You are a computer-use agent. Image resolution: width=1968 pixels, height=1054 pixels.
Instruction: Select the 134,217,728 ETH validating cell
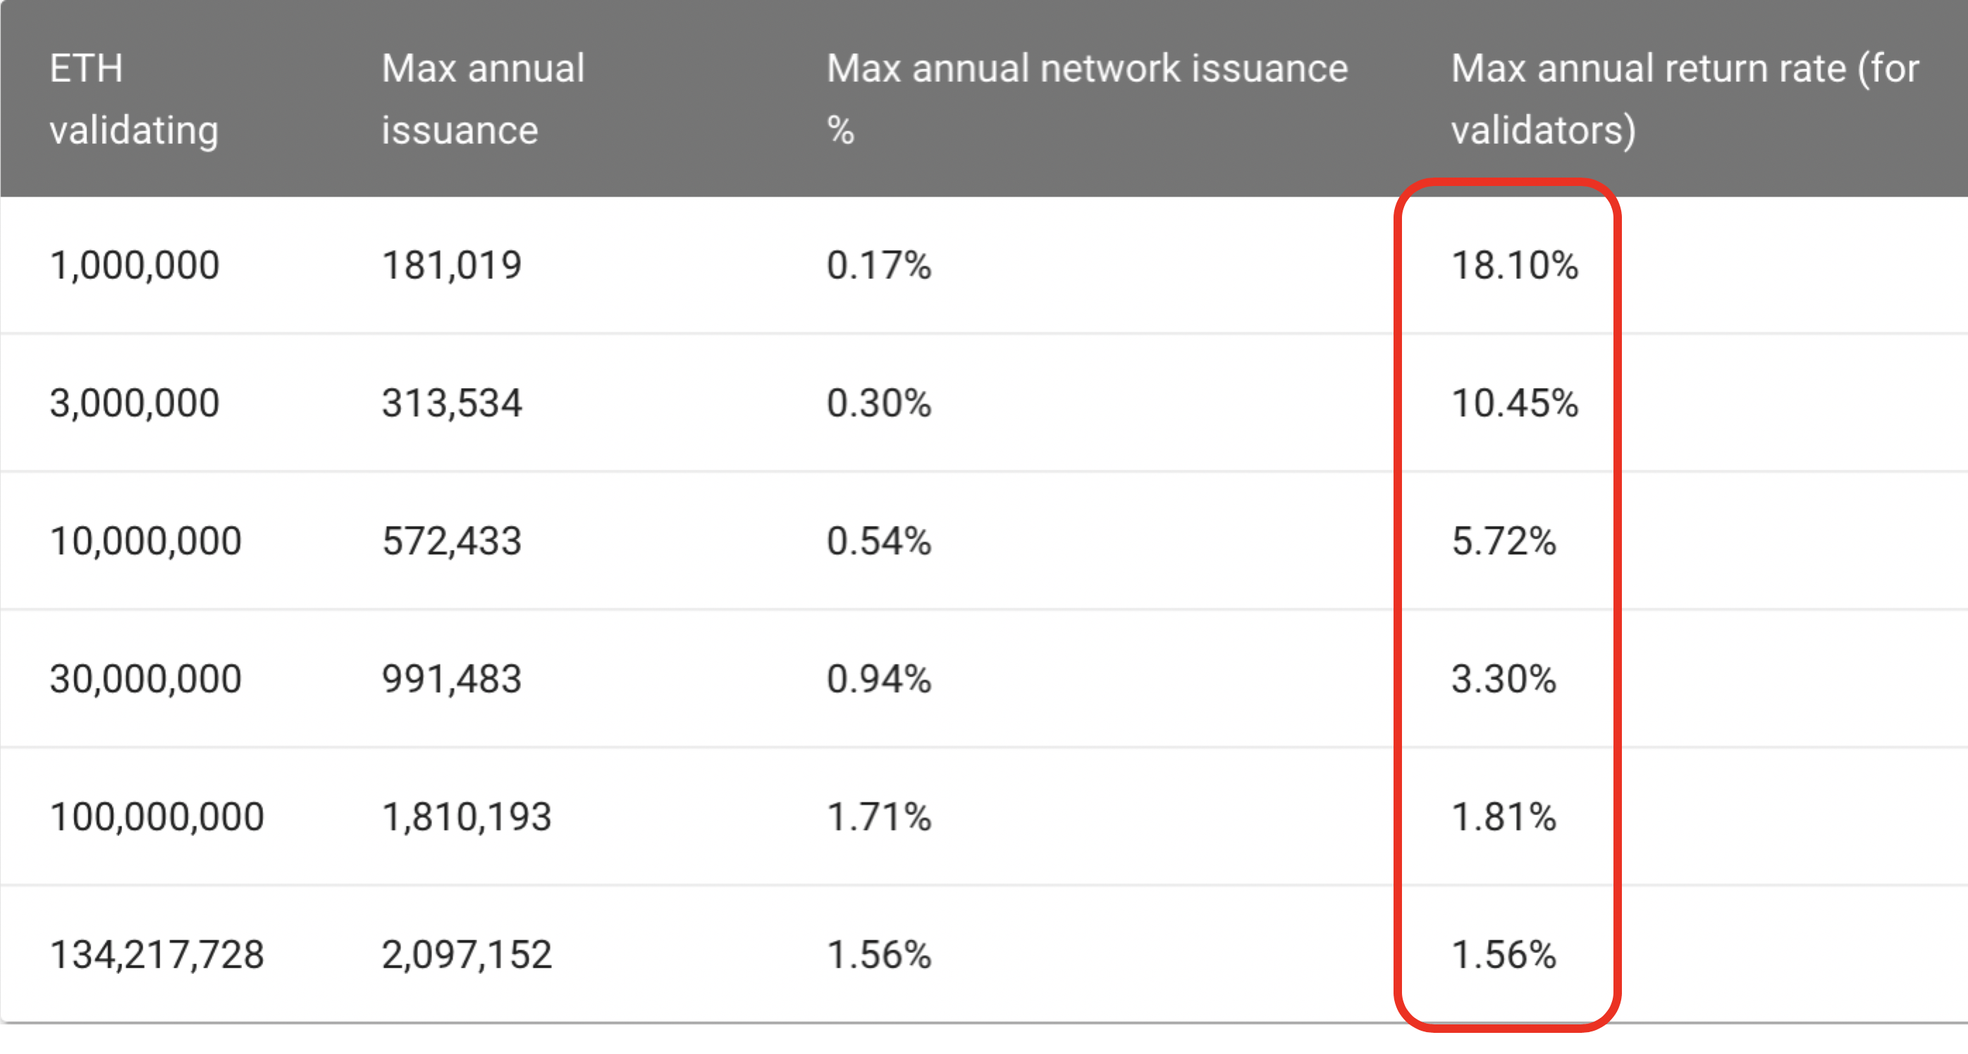click(x=156, y=955)
